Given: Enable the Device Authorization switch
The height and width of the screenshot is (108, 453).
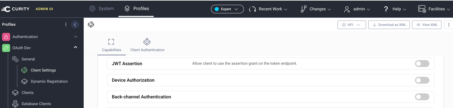Looking at the screenshot, I should 422,80.
